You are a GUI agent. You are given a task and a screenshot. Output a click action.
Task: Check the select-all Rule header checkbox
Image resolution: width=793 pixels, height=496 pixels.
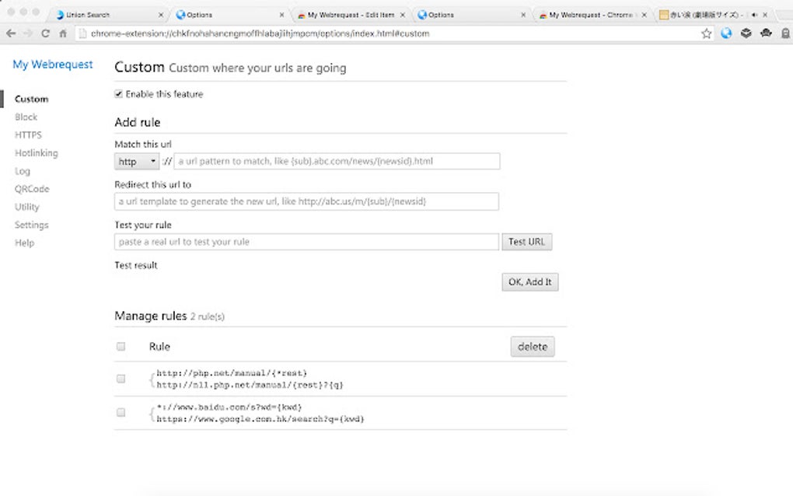pos(121,347)
